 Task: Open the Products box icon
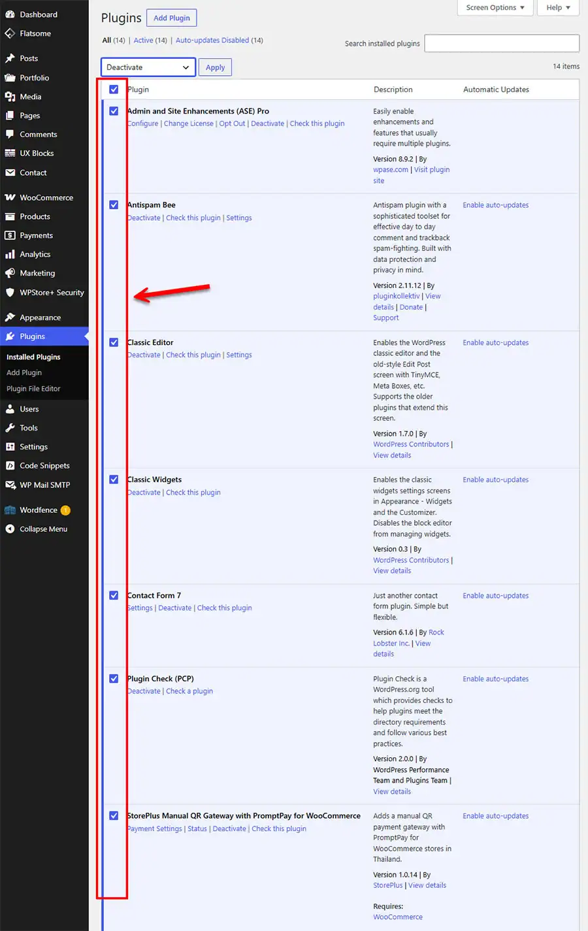click(10, 217)
